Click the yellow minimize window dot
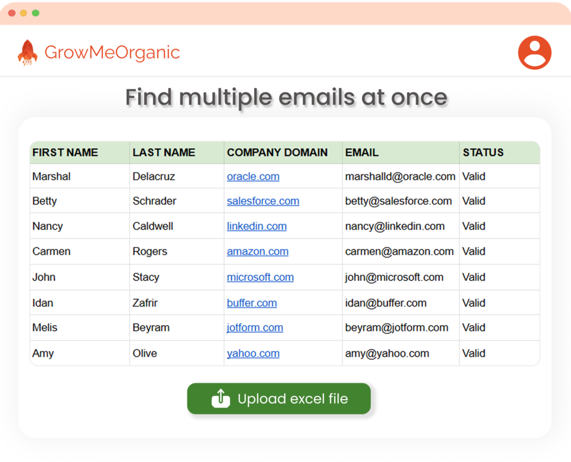This screenshot has width=571, height=462. [x=23, y=13]
